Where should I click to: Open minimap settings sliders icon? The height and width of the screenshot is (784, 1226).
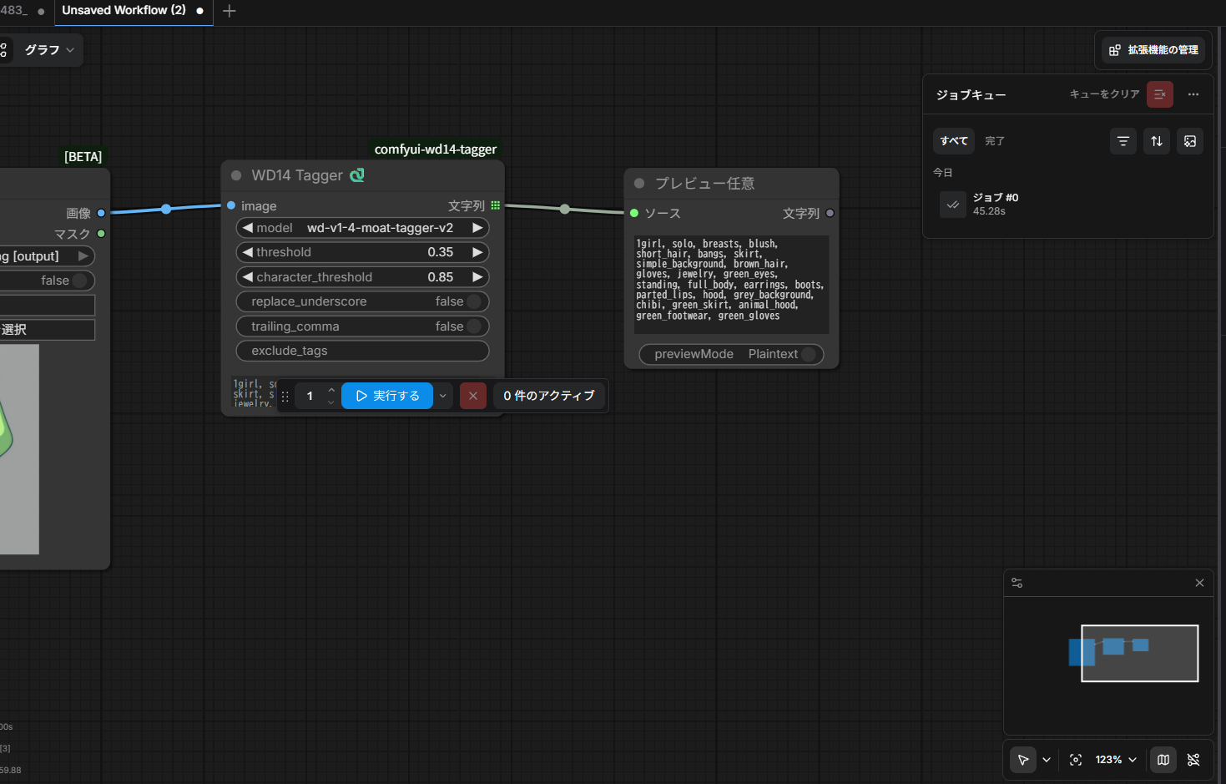(1017, 583)
